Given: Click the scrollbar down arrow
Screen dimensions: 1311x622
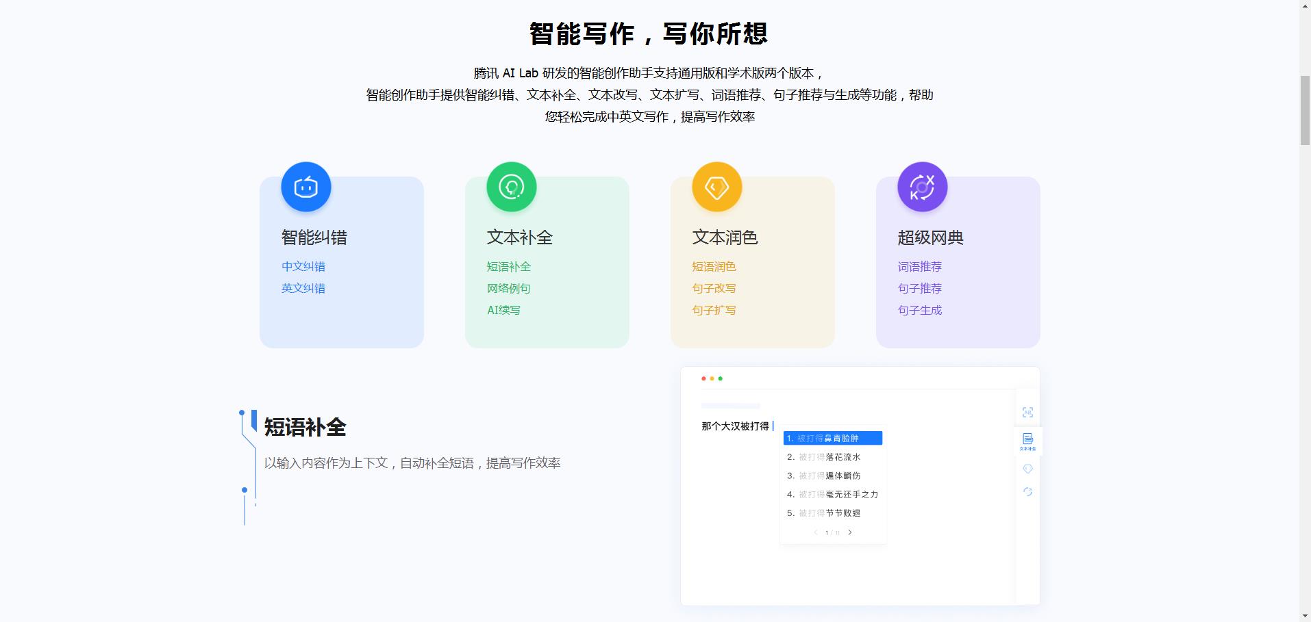Looking at the screenshot, I should (x=1305, y=616).
